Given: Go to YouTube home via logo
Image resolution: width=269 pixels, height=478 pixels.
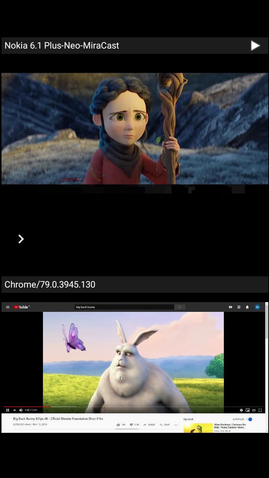Looking at the screenshot, I should (x=22, y=307).
